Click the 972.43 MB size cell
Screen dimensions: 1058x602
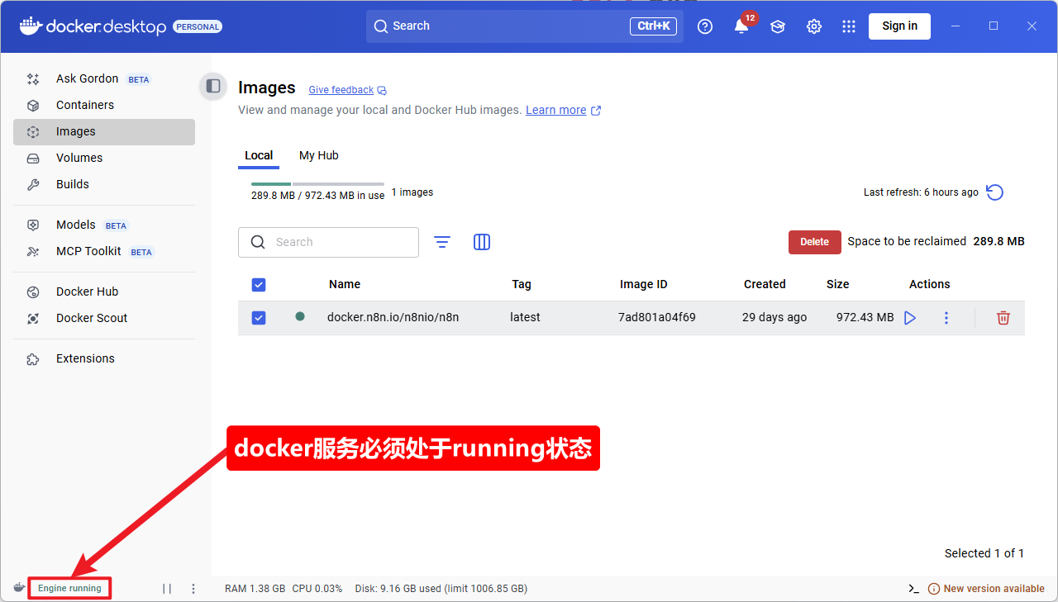[865, 317]
